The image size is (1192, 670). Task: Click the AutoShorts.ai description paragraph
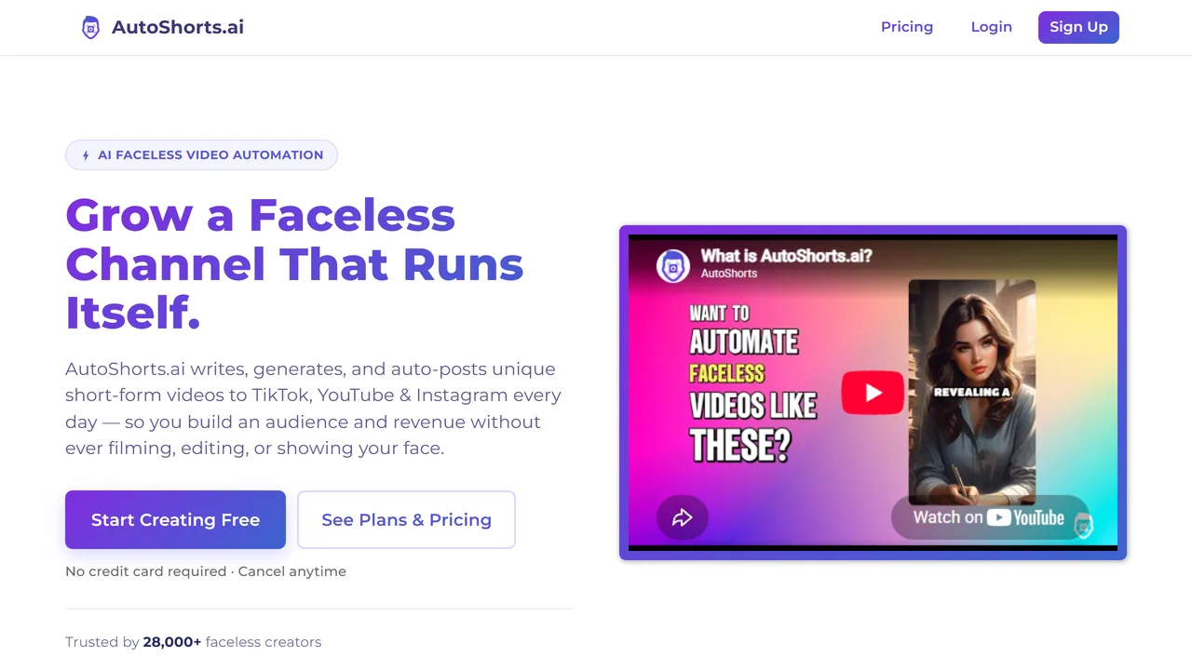pyautogui.click(x=313, y=409)
